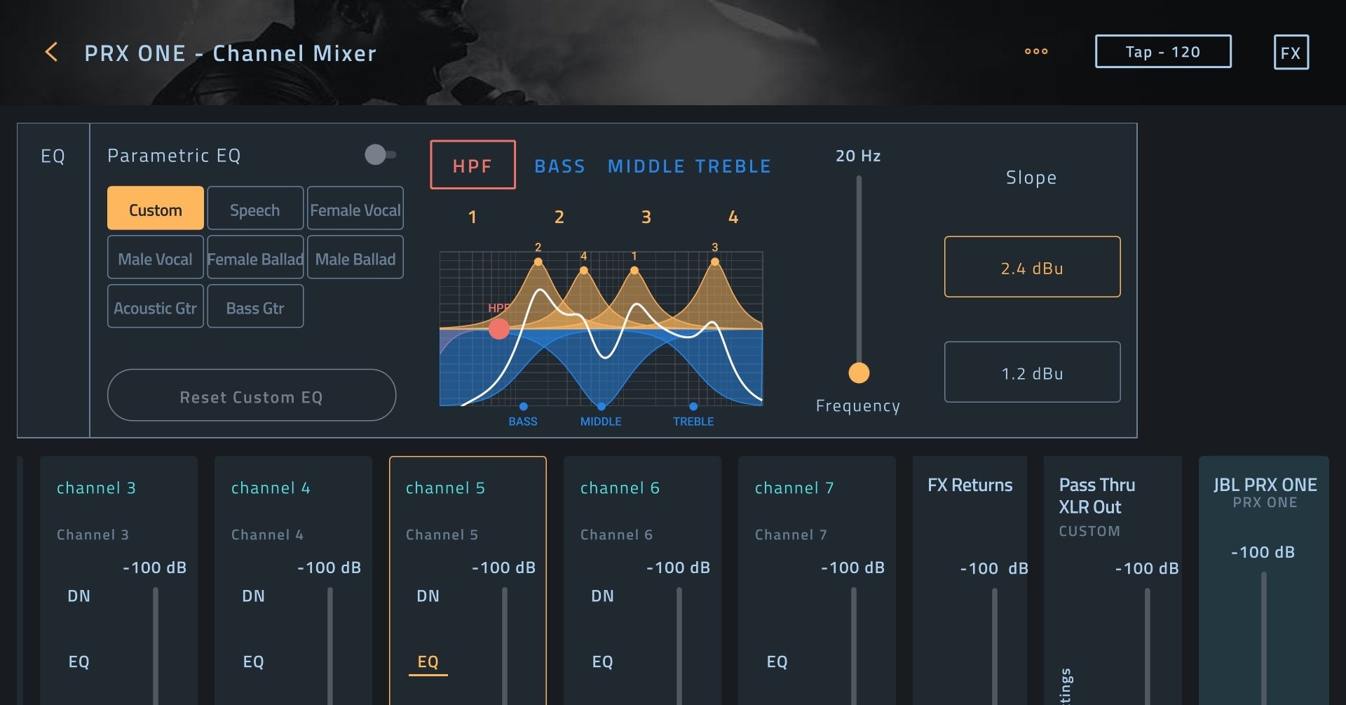The height and width of the screenshot is (705, 1346).
Task: Open EQ for channel 4
Action: 254,662
